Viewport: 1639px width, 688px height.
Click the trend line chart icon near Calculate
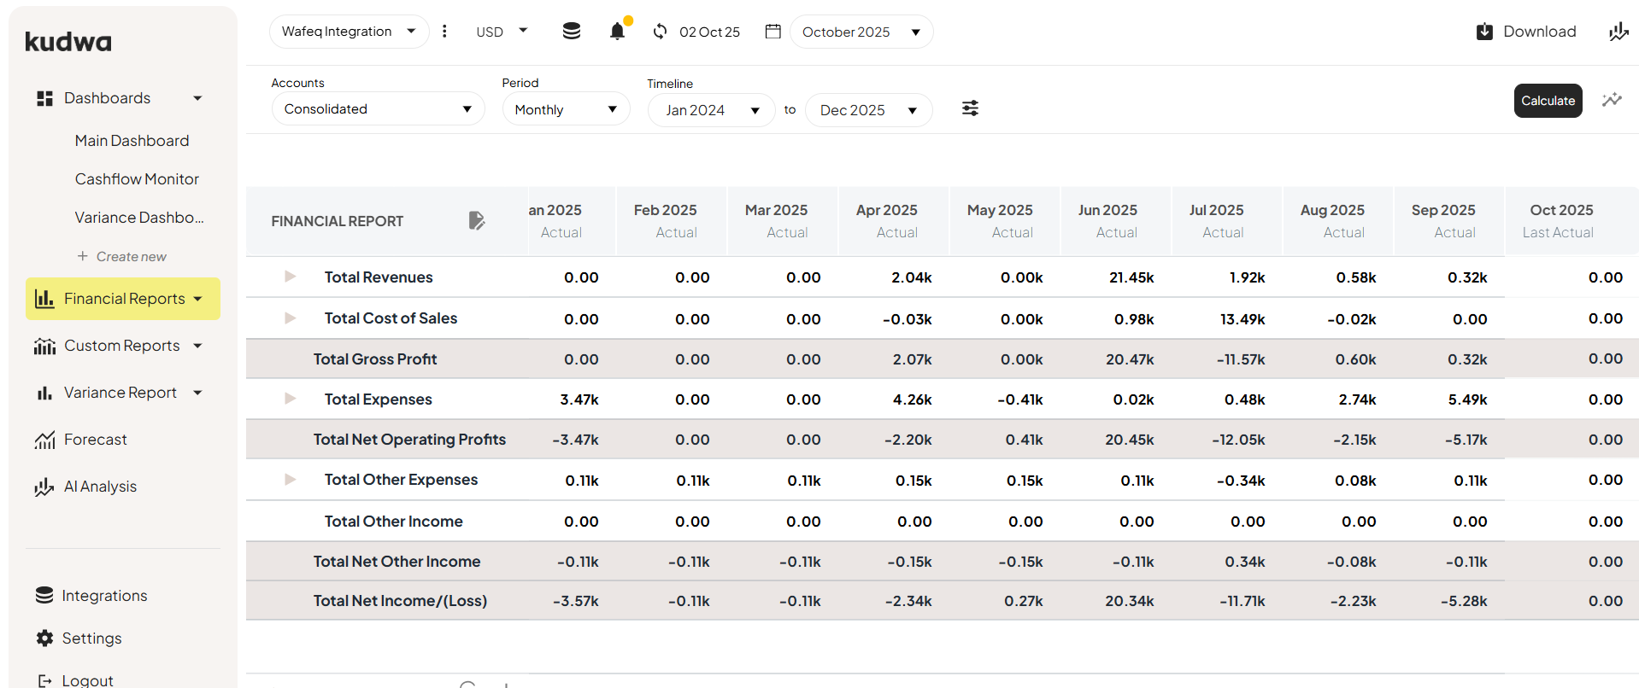pos(1612,100)
